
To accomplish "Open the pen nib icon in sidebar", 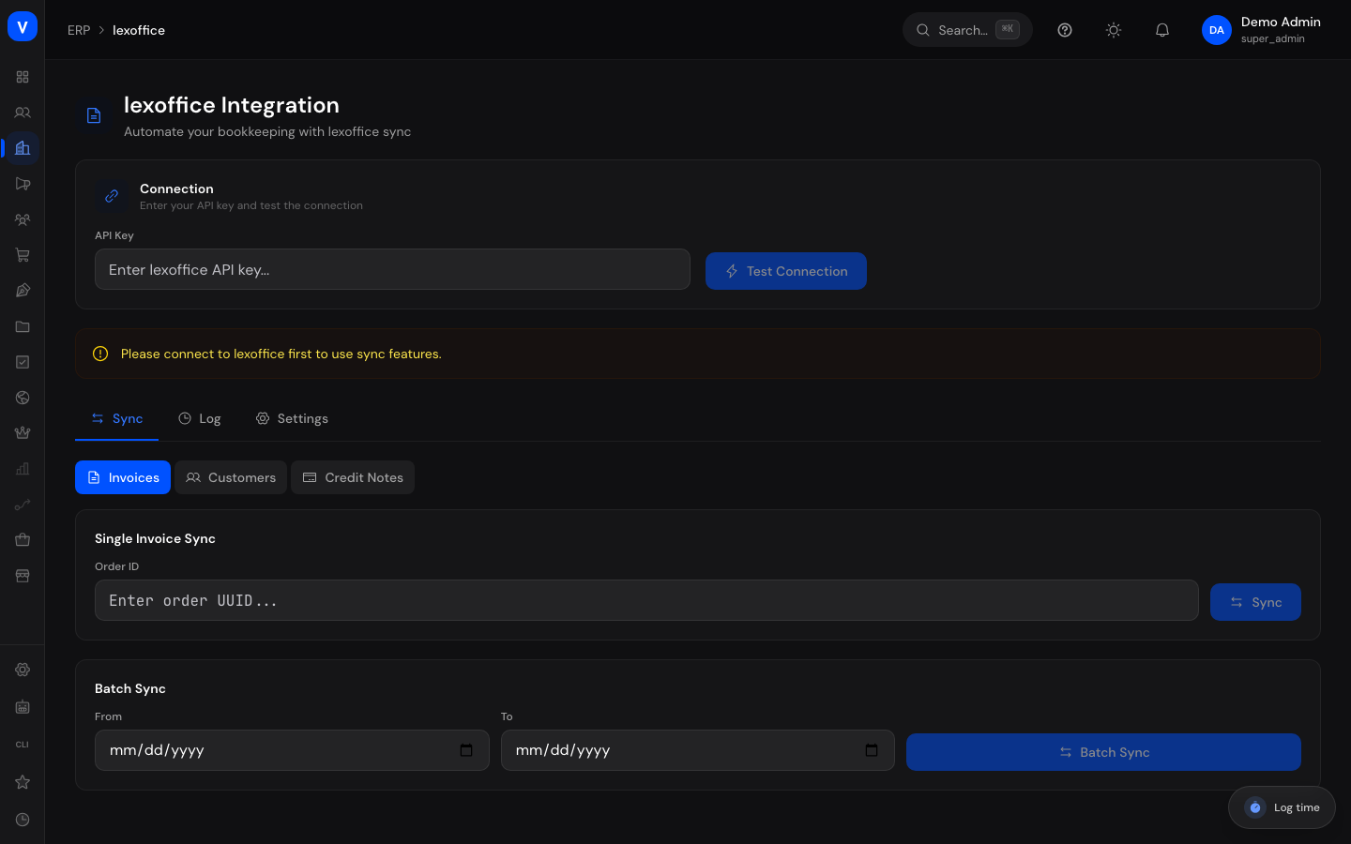I will tap(23, 291).
